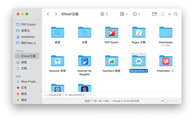This screenshot has height=120, width=194.
Task: Click the Share toolbar icon
Action: (163, 14)
